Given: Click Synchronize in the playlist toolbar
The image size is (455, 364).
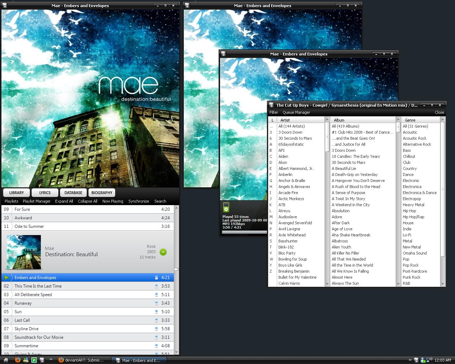Looking at the screenshot, I should [x=139, y=201].
